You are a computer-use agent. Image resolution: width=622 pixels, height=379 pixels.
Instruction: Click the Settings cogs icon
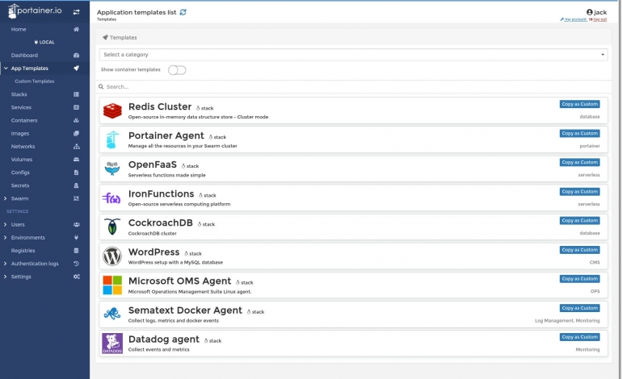(x=76, y=277)
